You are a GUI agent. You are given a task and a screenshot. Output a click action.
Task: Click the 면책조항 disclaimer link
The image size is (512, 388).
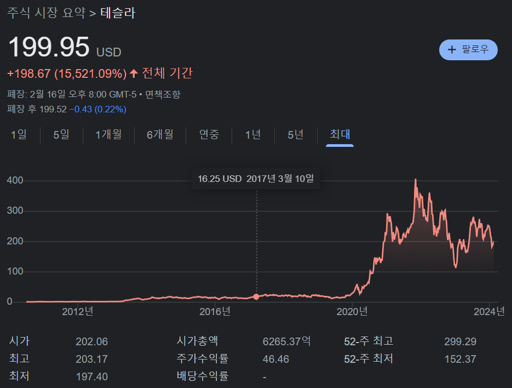[x=163, y=94]
